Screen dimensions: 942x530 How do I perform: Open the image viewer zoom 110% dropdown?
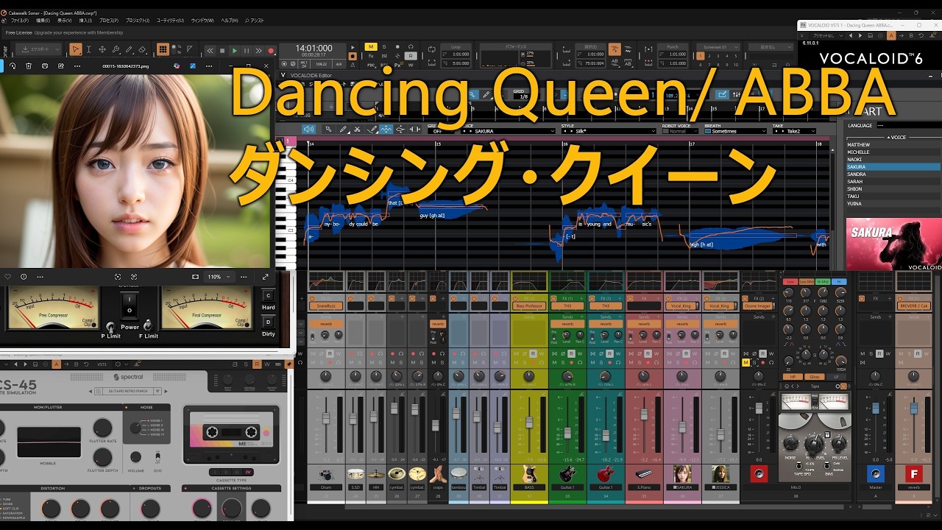pyautogui.click(x=219, y=277)
